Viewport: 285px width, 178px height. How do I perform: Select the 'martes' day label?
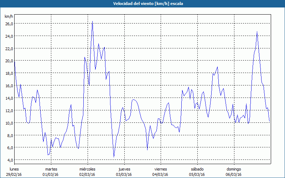click(51, 169)
